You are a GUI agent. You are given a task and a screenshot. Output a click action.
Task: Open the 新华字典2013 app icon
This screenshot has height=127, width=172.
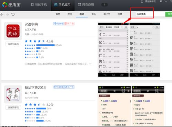point(13,94)
